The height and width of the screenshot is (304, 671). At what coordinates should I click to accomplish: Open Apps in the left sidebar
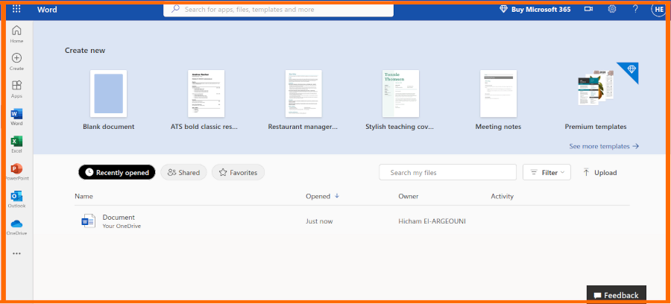point(16,89)
